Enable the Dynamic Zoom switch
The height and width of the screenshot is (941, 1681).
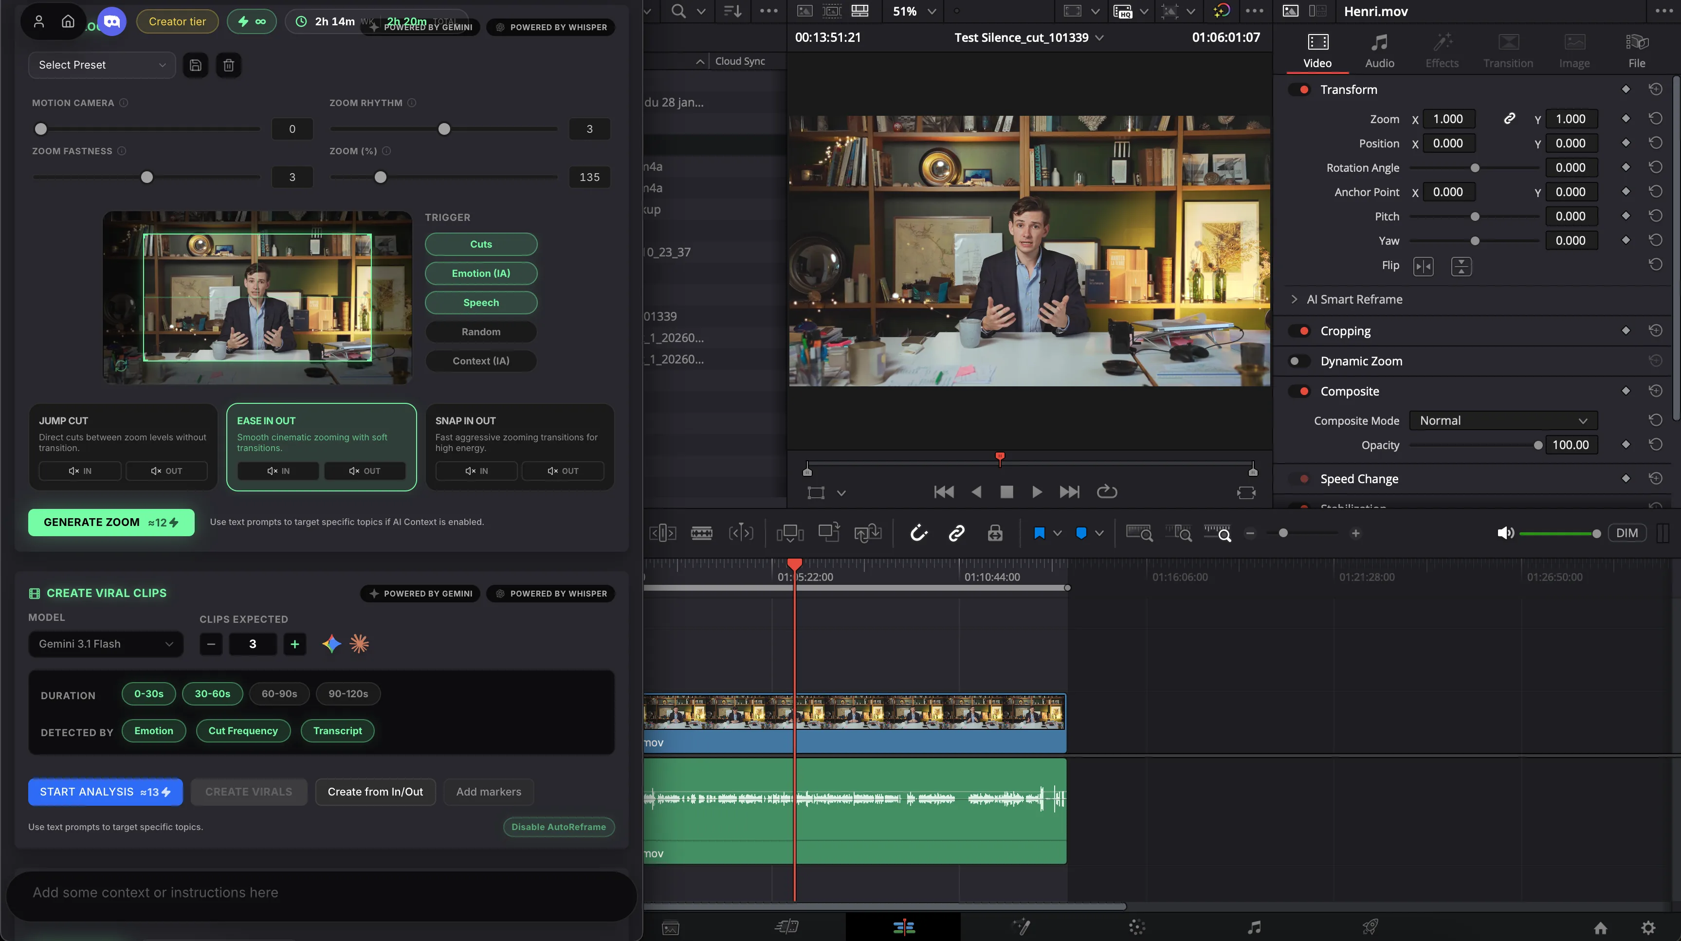click(x=1299, y=361)
